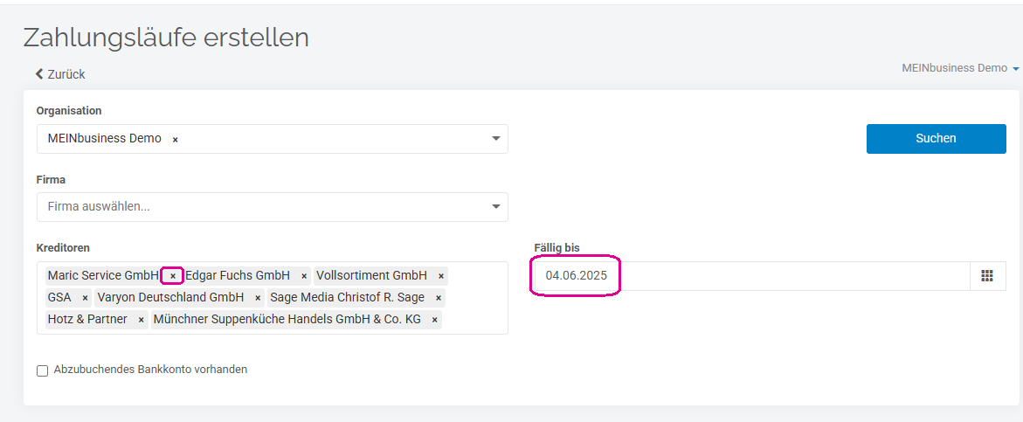
Task: Go back via Zurück link
Action: coord(66,74)
